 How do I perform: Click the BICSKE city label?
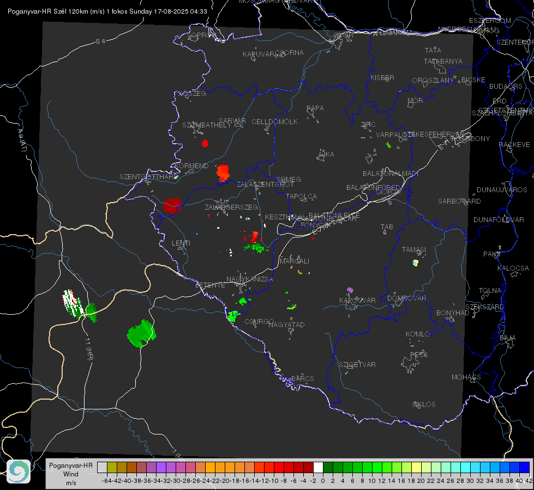[x=473, y=80]
